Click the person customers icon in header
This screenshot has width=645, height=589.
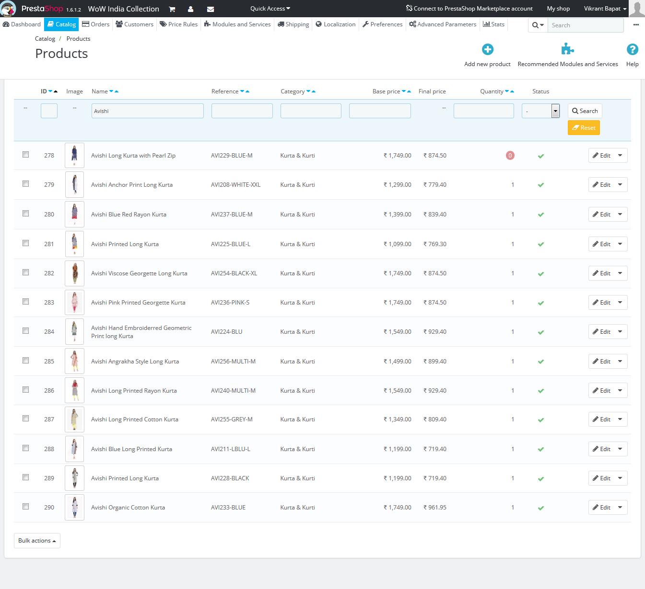(191, 9)
